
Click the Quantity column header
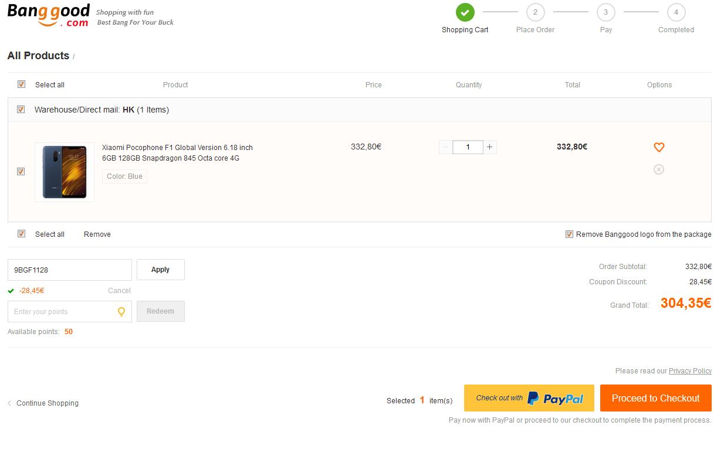(x=469, y=85)
